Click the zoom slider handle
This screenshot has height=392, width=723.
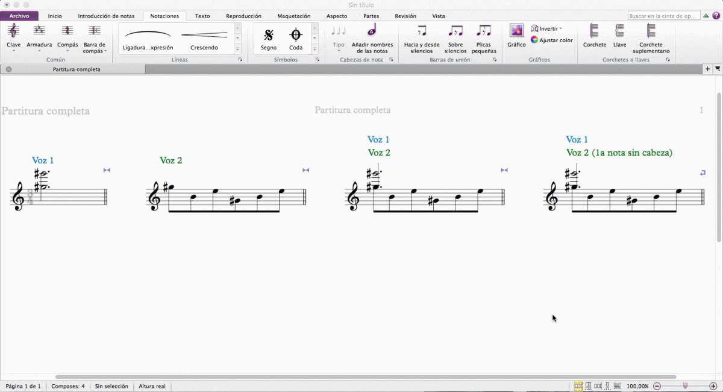tap(685, 386)
